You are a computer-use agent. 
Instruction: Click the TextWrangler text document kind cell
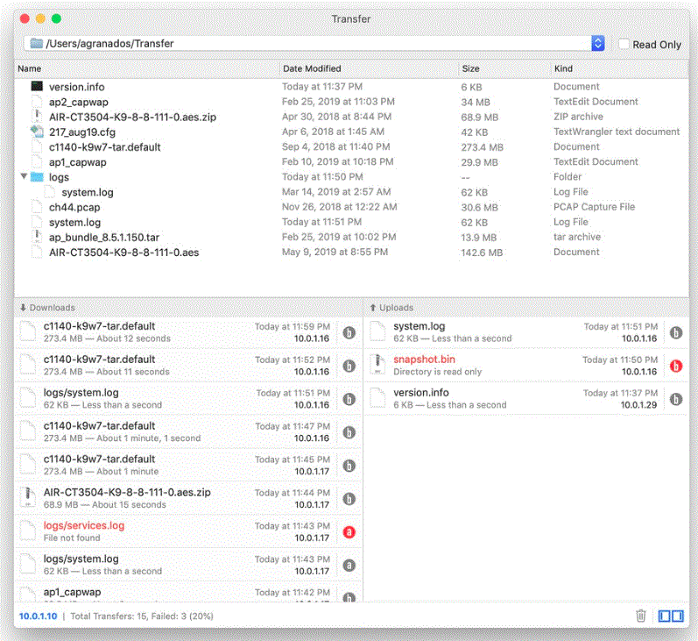click(617, 132)
